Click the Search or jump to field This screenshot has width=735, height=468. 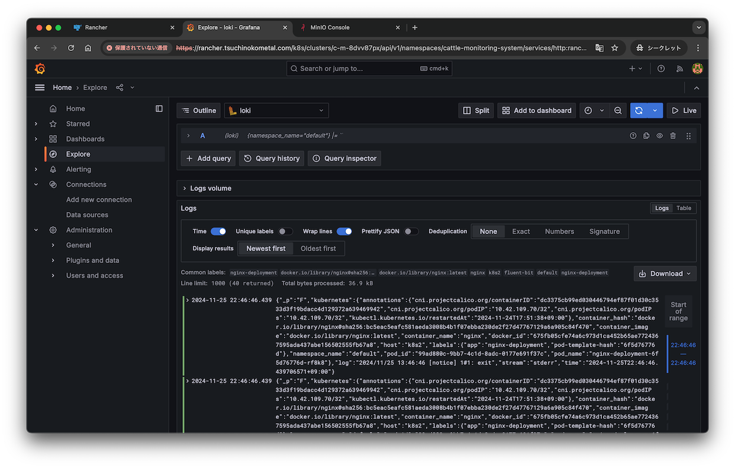tap(370, 69)
